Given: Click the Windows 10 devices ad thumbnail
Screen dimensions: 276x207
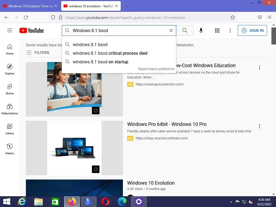Looking at the screenshot, I should 74,148.
